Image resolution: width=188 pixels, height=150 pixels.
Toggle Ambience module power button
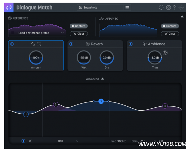pos(131,44)
